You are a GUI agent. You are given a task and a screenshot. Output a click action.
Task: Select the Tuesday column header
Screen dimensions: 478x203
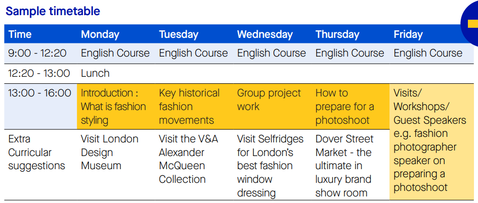[179, 34]
